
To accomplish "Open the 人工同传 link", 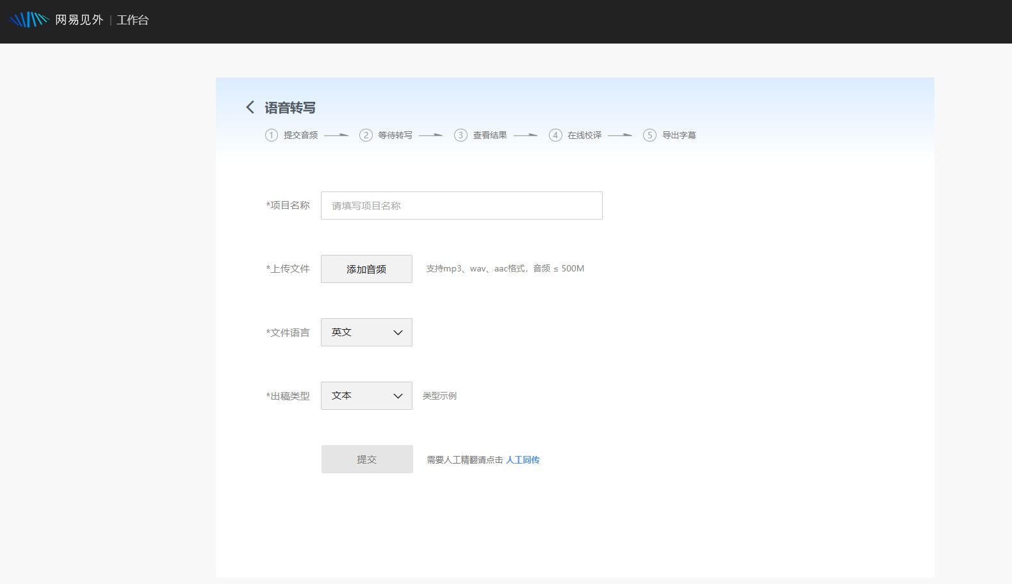I will 523,460.
